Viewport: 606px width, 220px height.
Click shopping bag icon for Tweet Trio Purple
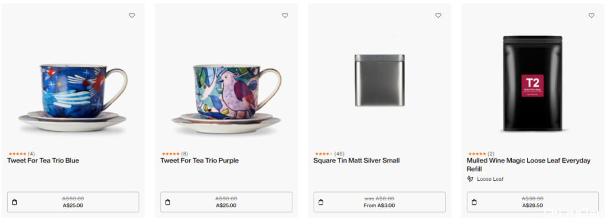168,202
